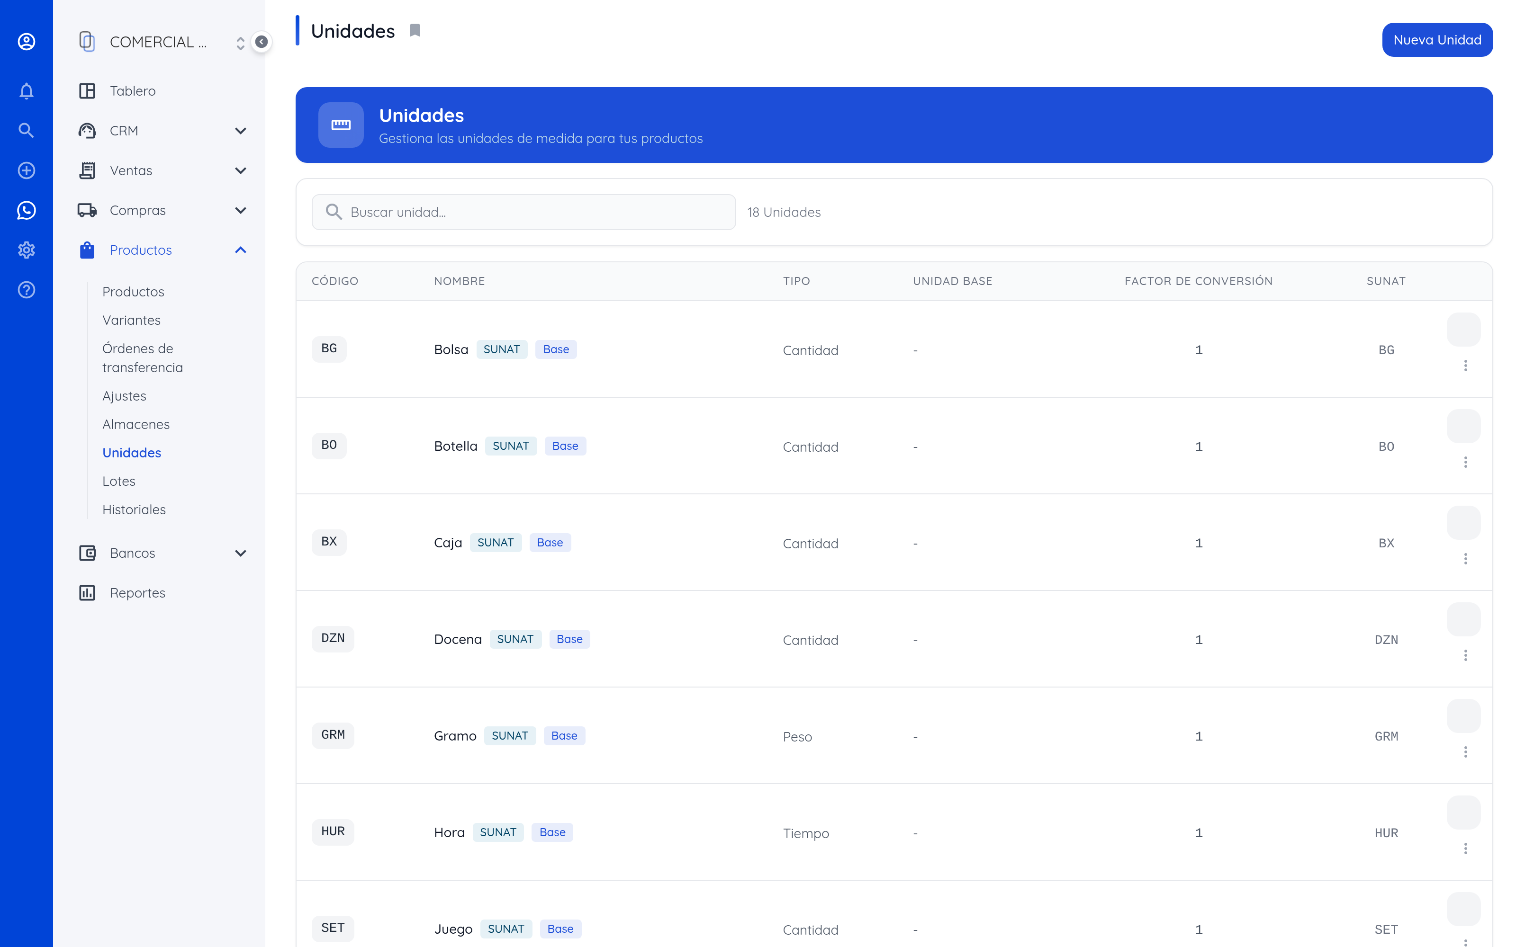
Task: Open Ajustes submenu item
Action: click(124, 396)
